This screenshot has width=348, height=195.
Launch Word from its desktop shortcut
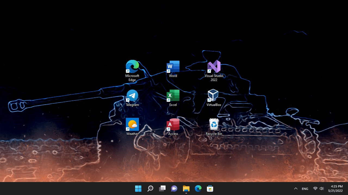(173, 66)
